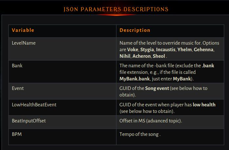Select the LowHealthBeatEvent variable cell
Image resolution: width=229 pixels, height=150 pixels.
click(x=34, y=104)
